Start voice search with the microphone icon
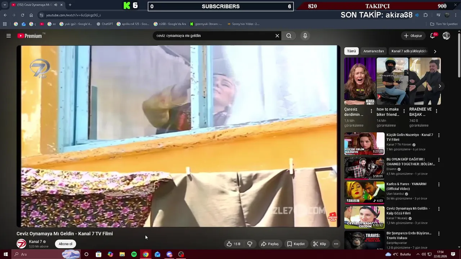This screenshot has width=461, height=259. coord(305,36)
